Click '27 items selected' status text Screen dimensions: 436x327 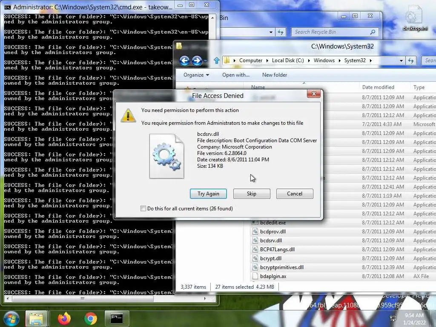235,287
